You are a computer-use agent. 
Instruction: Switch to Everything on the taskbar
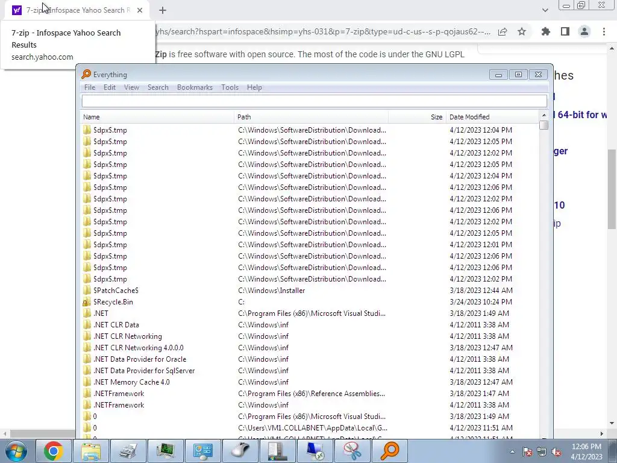[x=390, y=451]
